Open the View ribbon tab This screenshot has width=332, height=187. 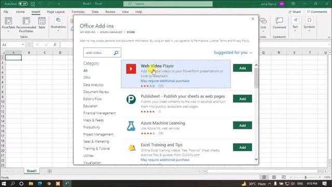click(x=126, y=12)
